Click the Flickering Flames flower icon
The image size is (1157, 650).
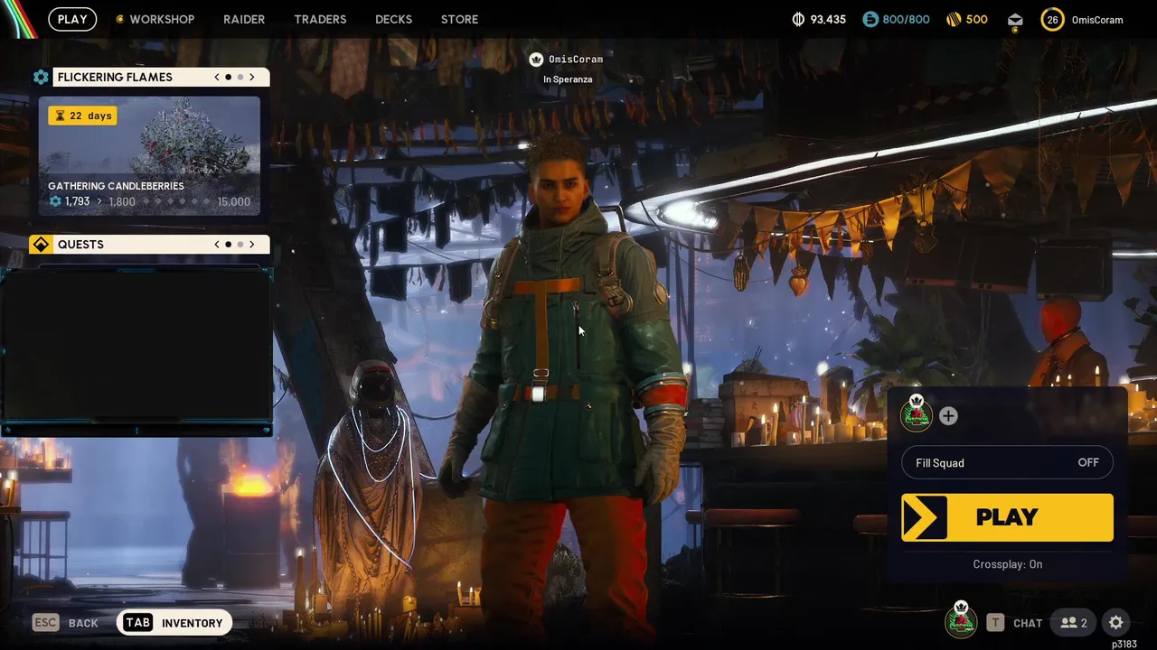point(41,78)
